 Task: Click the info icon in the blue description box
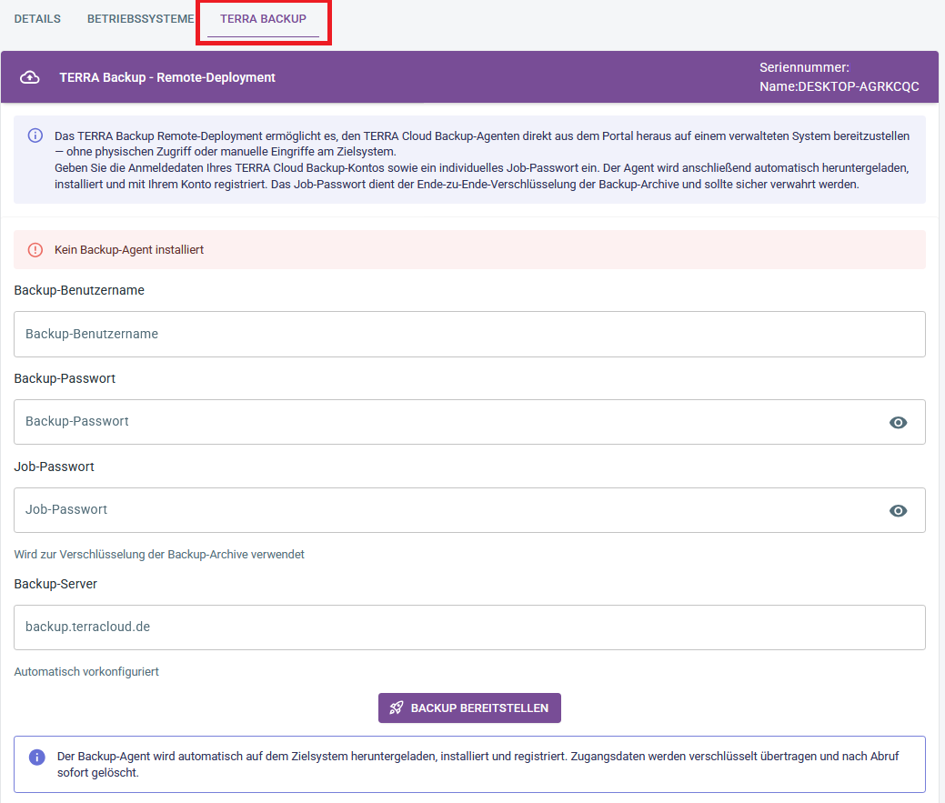(35, 136)
